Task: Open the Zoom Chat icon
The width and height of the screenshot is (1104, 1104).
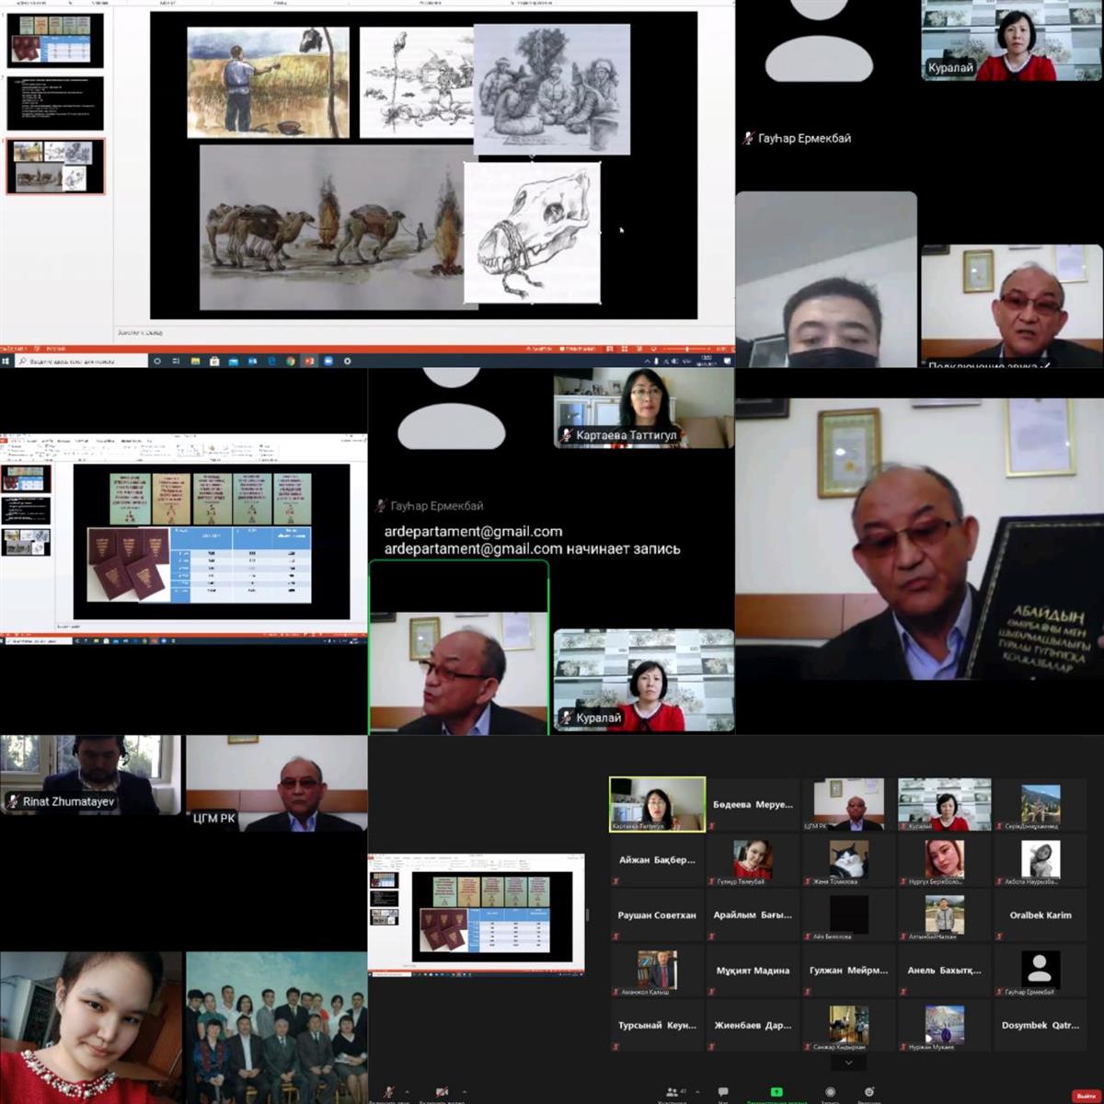Action: [723, 1092]
